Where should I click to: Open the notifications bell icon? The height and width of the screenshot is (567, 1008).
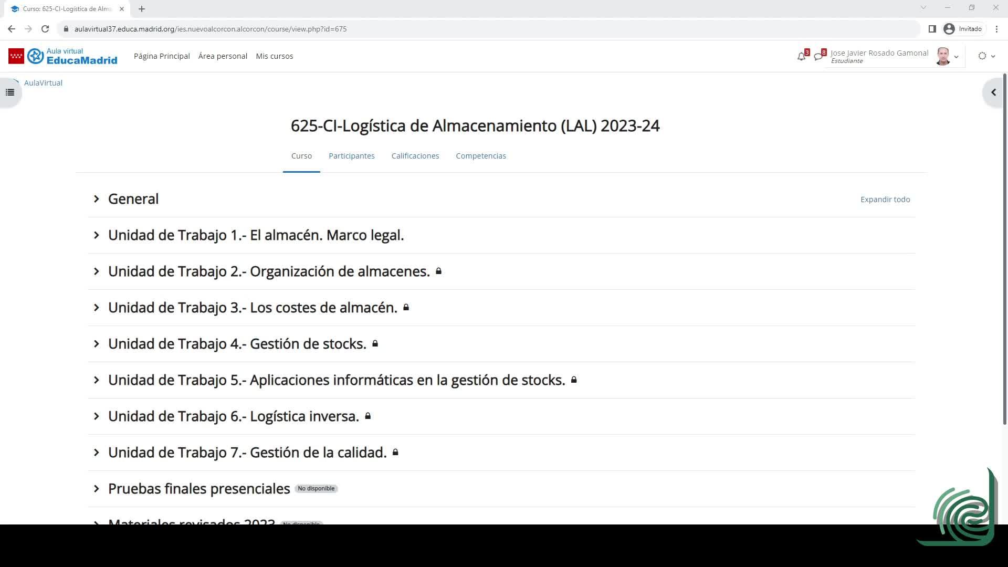coord(801,56)
